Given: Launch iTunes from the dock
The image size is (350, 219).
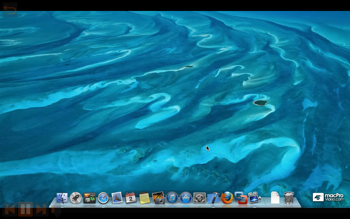Looking at the screenshot, I should 172,198.
